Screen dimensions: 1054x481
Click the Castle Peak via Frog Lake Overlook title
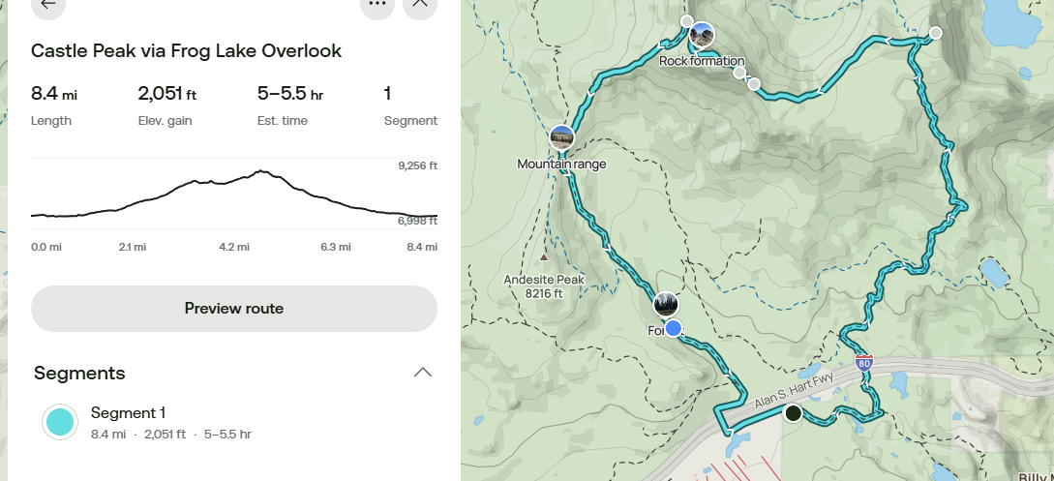pos(186,50)
